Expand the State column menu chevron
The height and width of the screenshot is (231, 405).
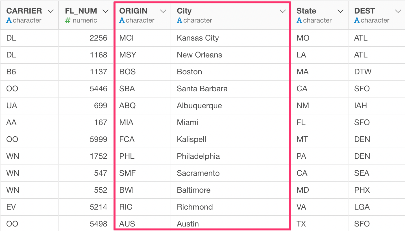point(341,11)
